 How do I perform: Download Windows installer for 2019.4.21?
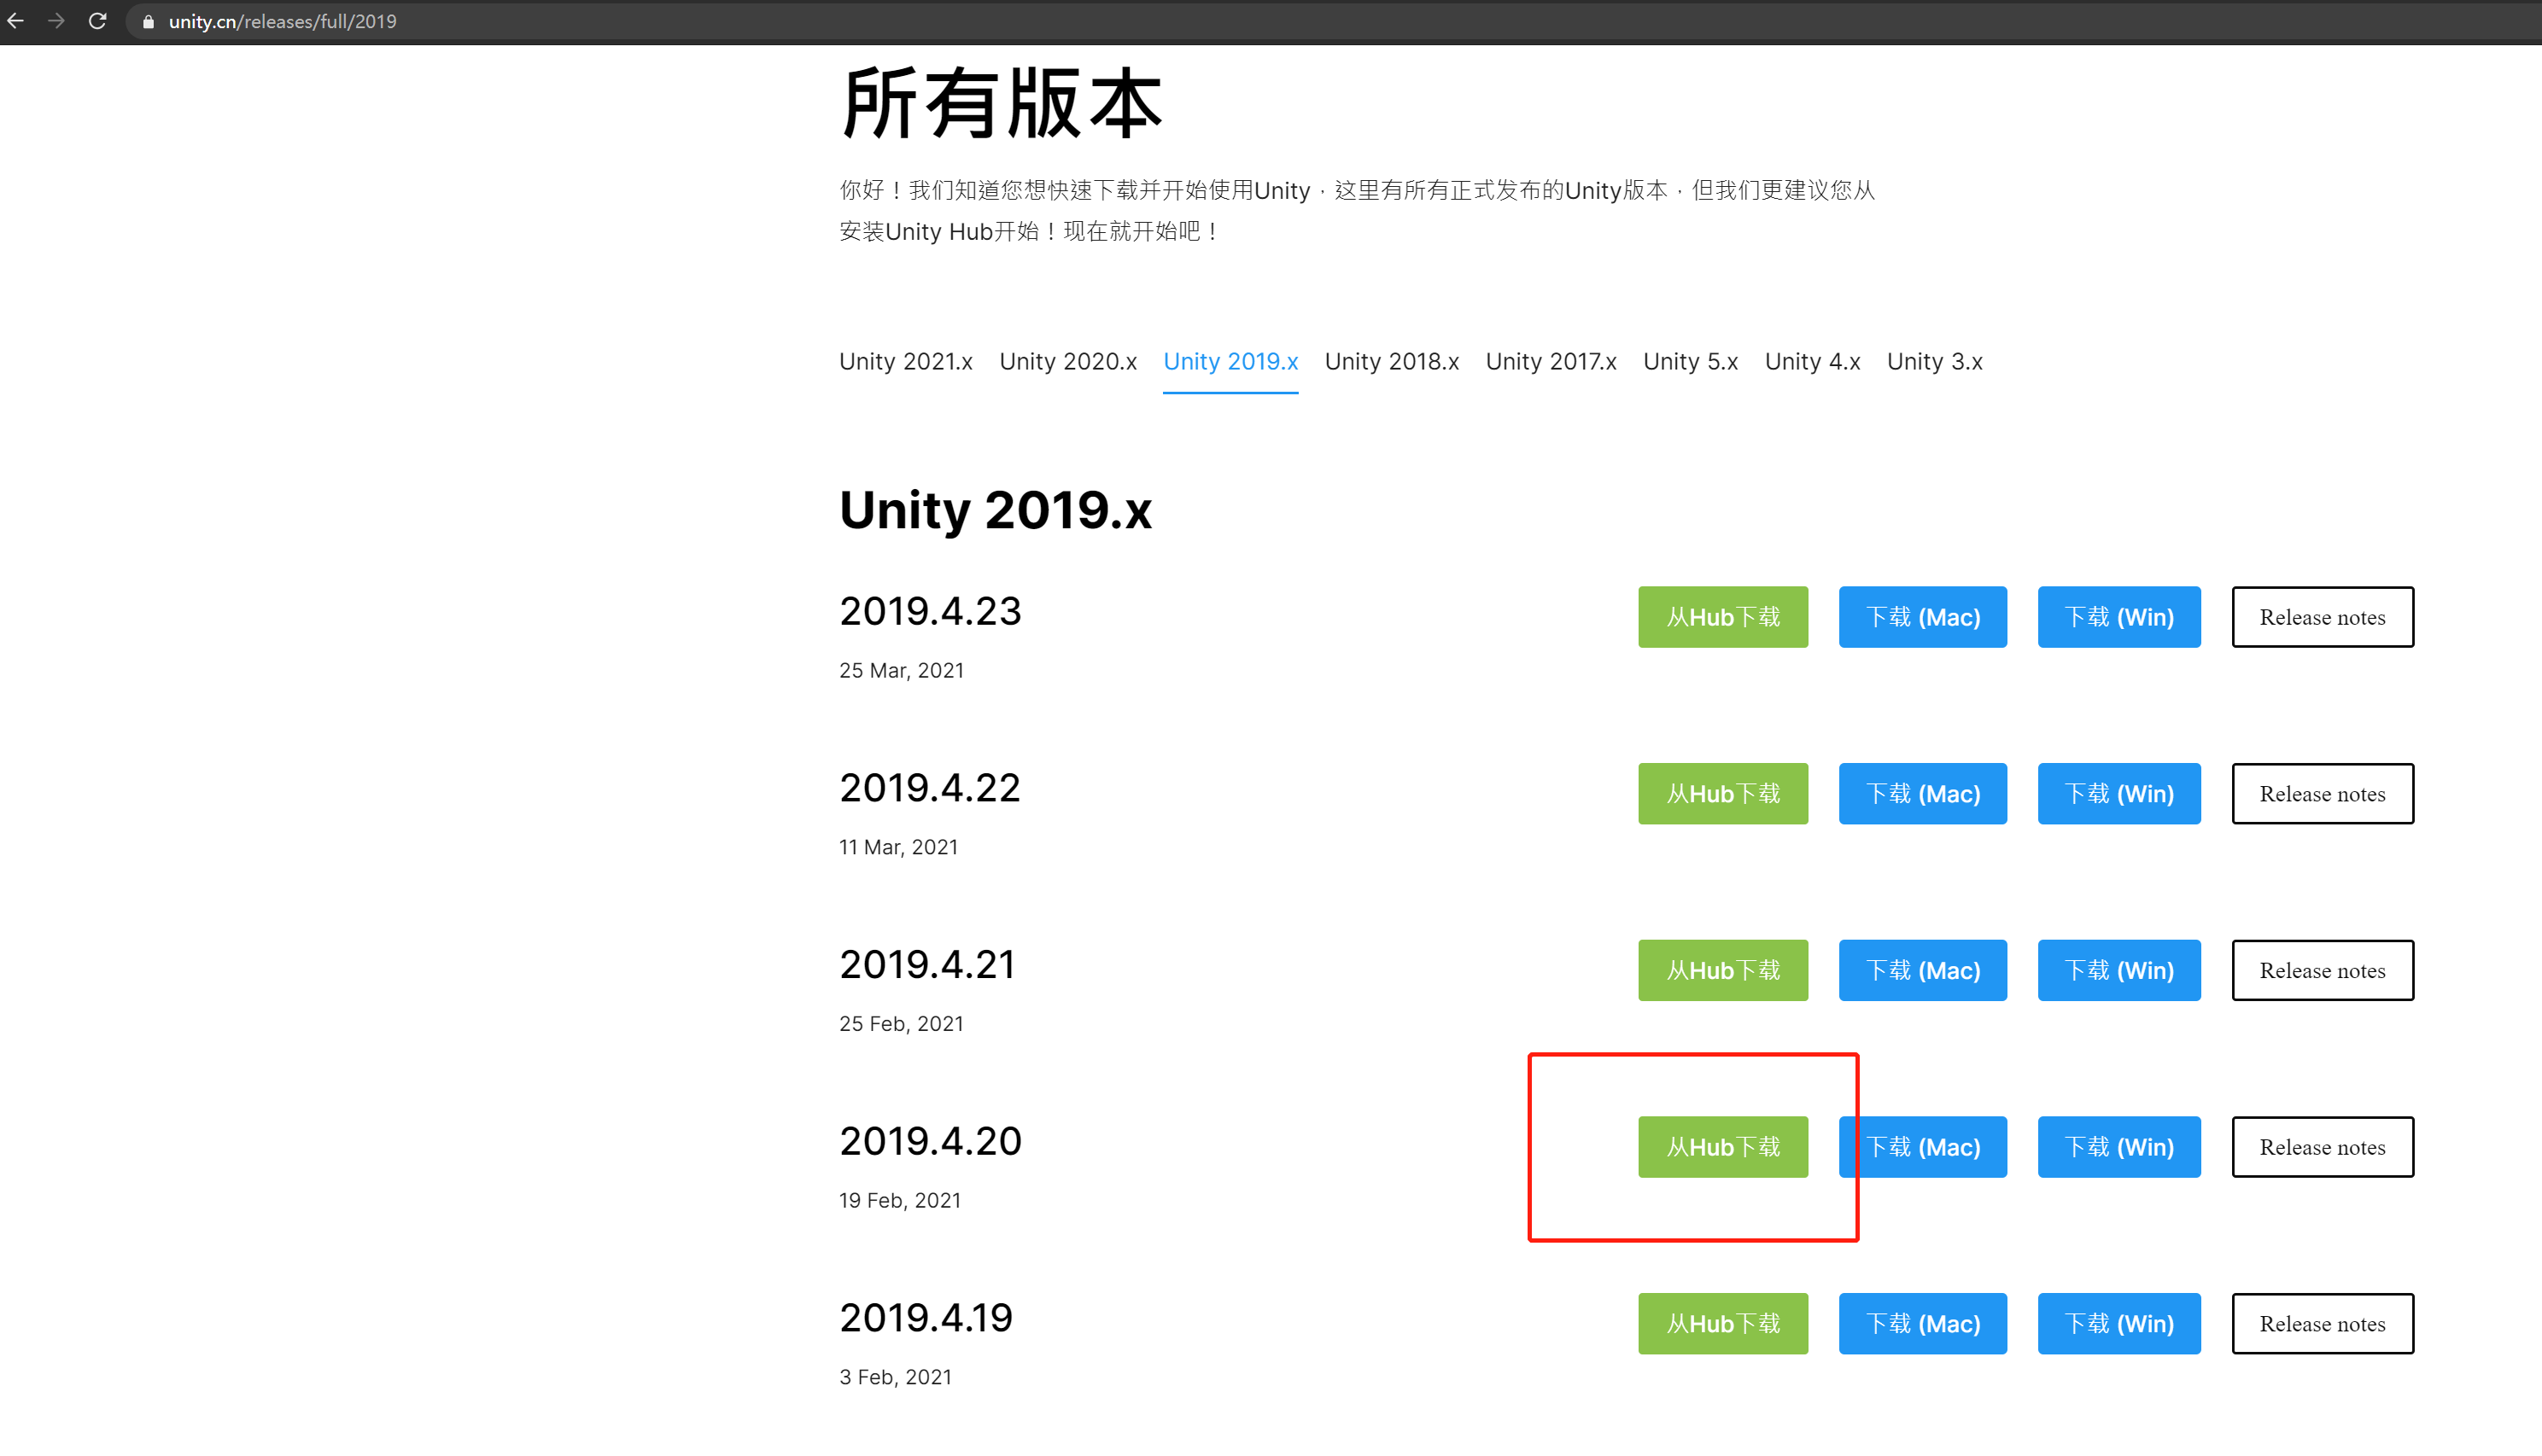[x=2118, y=969]
